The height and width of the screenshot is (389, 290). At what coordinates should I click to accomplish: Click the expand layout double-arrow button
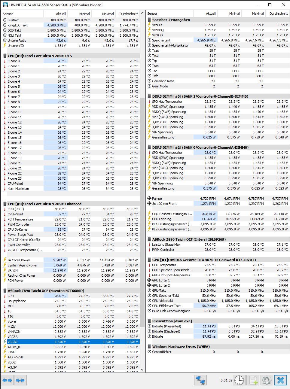pyautogui.click(x=7, y=380)
